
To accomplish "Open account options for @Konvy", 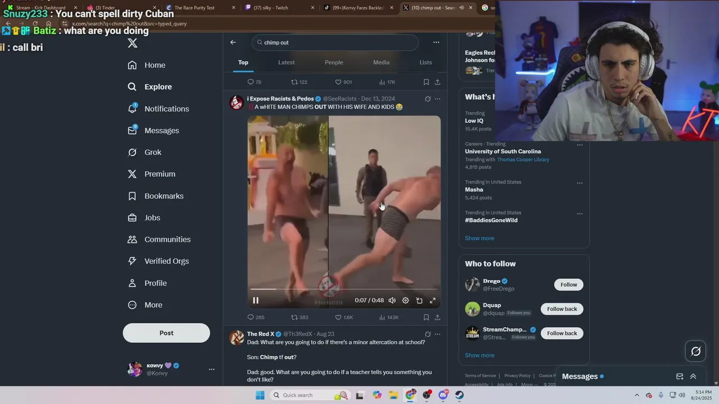I will pyautogui.click(x=212, y=369).
